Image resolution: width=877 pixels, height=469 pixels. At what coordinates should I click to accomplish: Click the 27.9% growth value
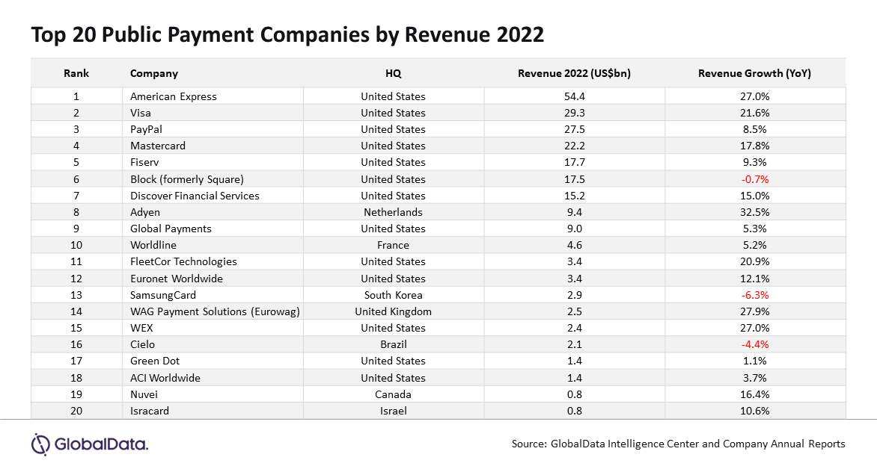click(x=755, y=311)
